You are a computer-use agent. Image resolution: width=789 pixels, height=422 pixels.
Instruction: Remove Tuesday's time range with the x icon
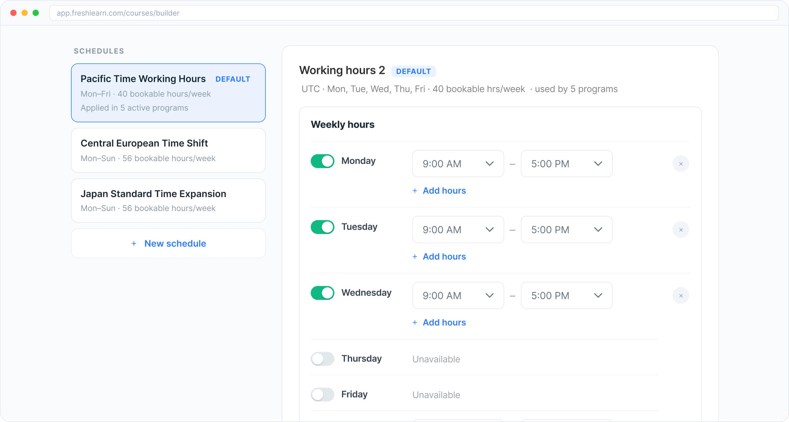pos(681,229)
